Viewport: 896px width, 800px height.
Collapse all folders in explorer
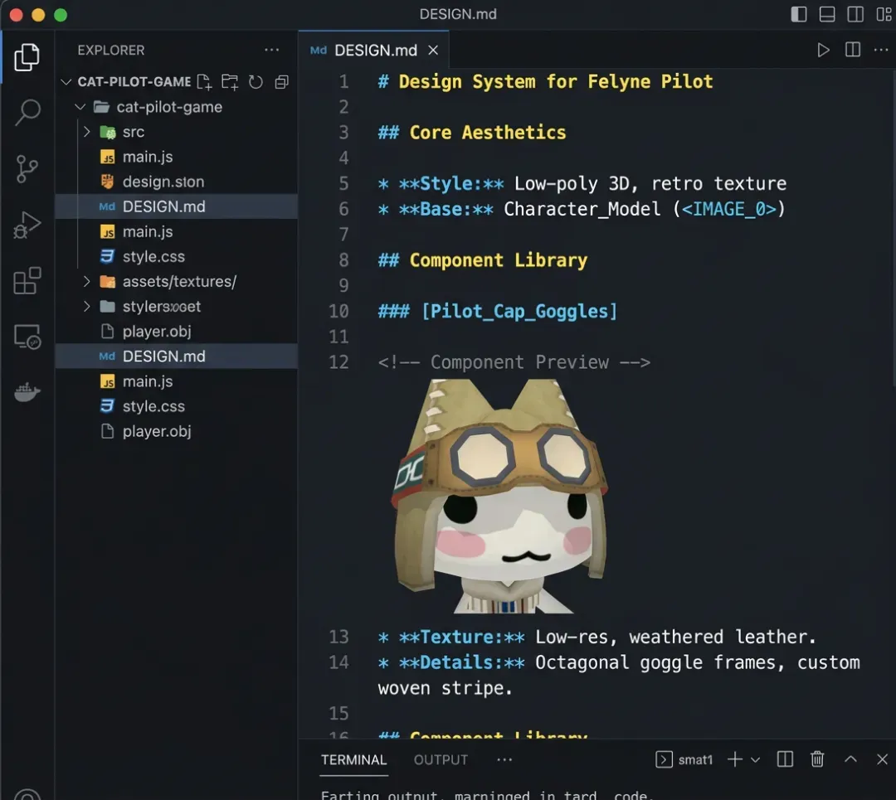point(281,82)
